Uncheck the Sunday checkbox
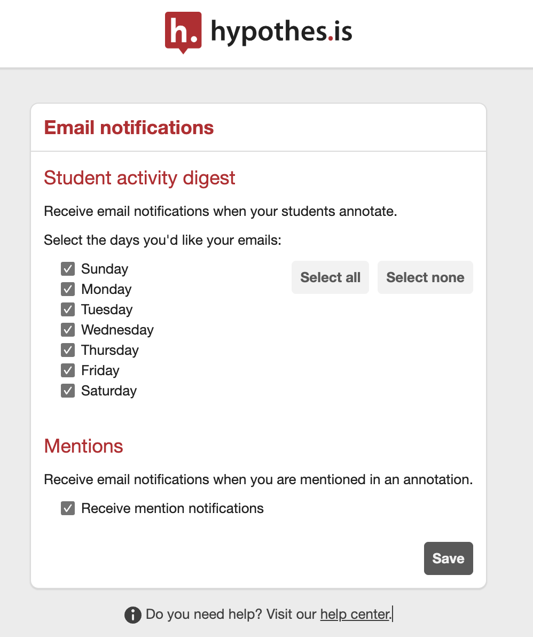 coord(68,269)
